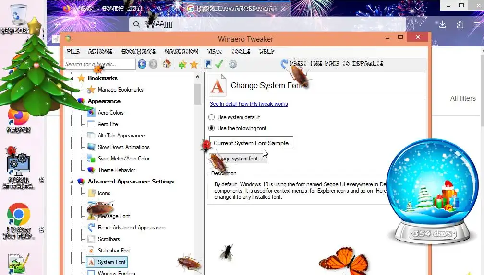This screenshot has height=275, width=484.
Task: Select System Font tree item
Action: click(107, 262)
